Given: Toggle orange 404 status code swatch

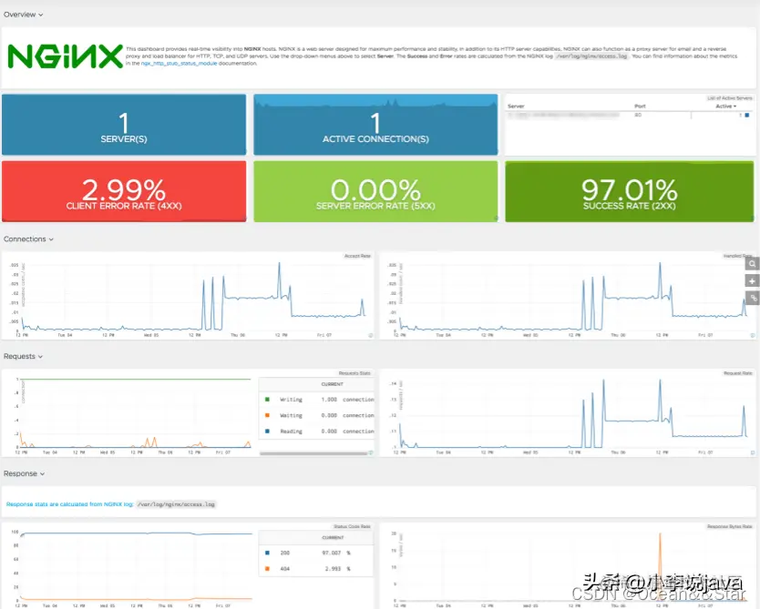Looking at the screenshot, I should pyautogui.click(x=267, y=569).
